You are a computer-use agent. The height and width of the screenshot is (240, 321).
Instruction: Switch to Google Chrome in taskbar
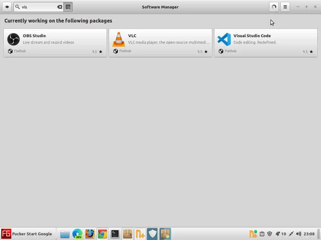[103, 234]
